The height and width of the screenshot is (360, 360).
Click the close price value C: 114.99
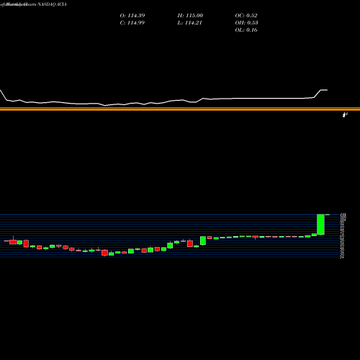click(132, 23)
